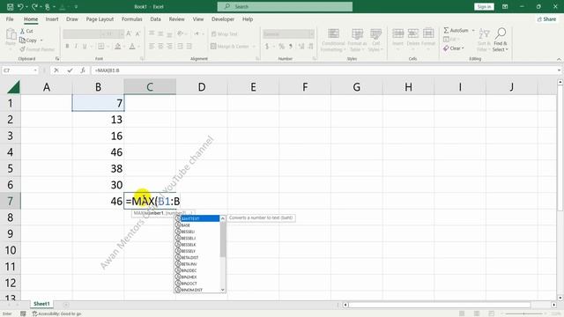Insert cells using the Insert button
Image resolution: width=564 pixels, height=317 pixels.
coord(397,39)
